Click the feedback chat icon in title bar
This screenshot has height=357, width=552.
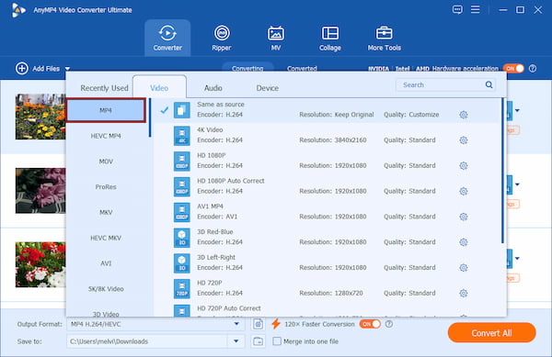point(457,9)
